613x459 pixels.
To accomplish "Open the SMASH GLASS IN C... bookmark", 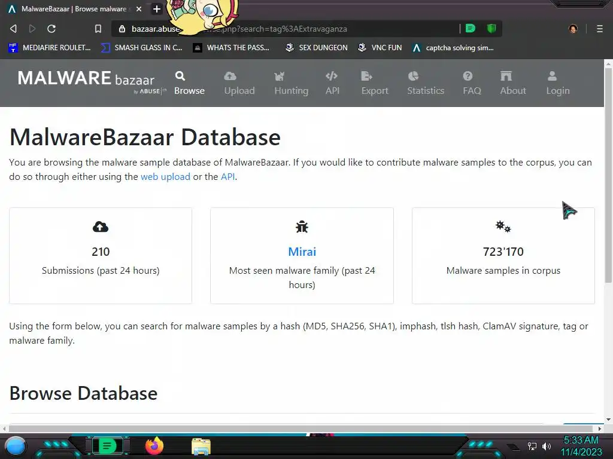I will (141, 48).
